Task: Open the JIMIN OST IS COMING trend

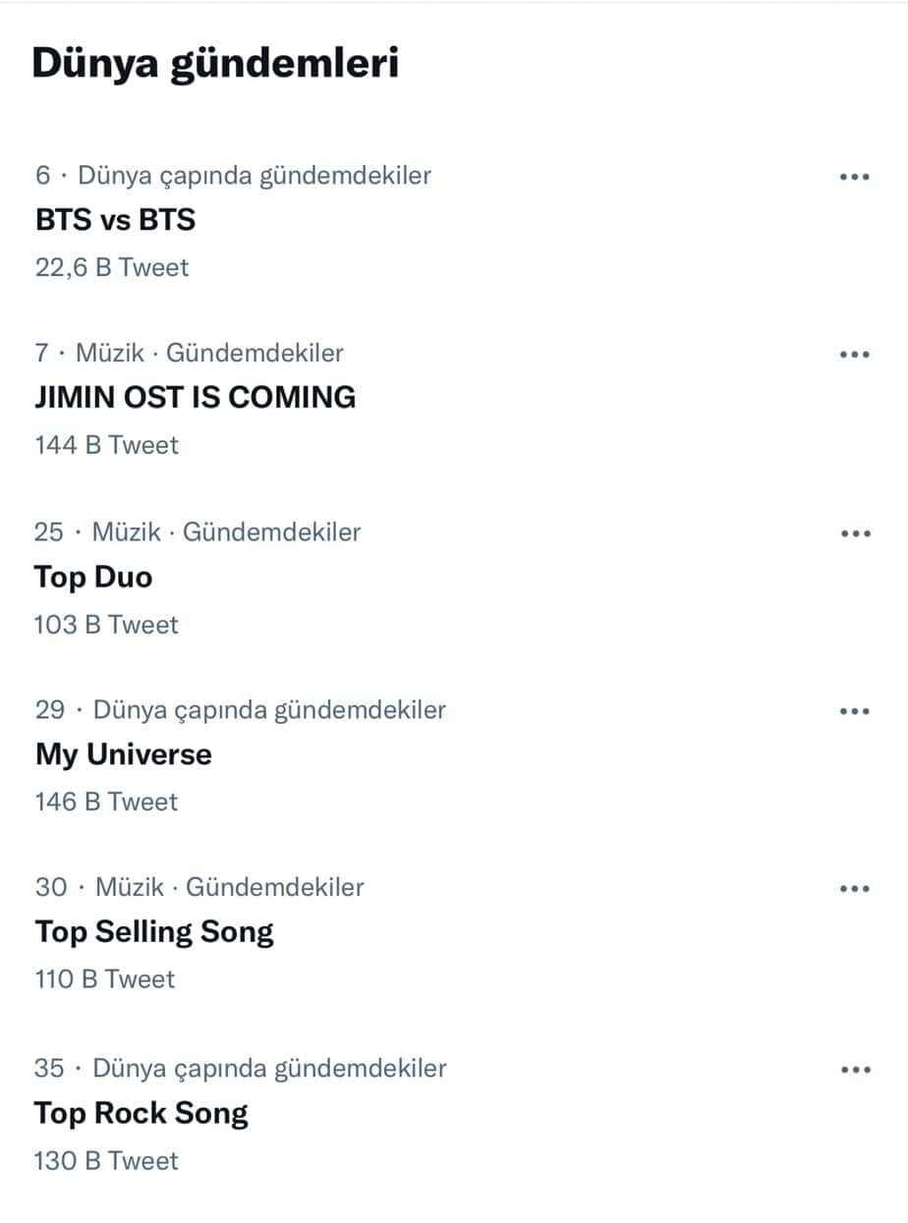Action: (x=195, y=397)
